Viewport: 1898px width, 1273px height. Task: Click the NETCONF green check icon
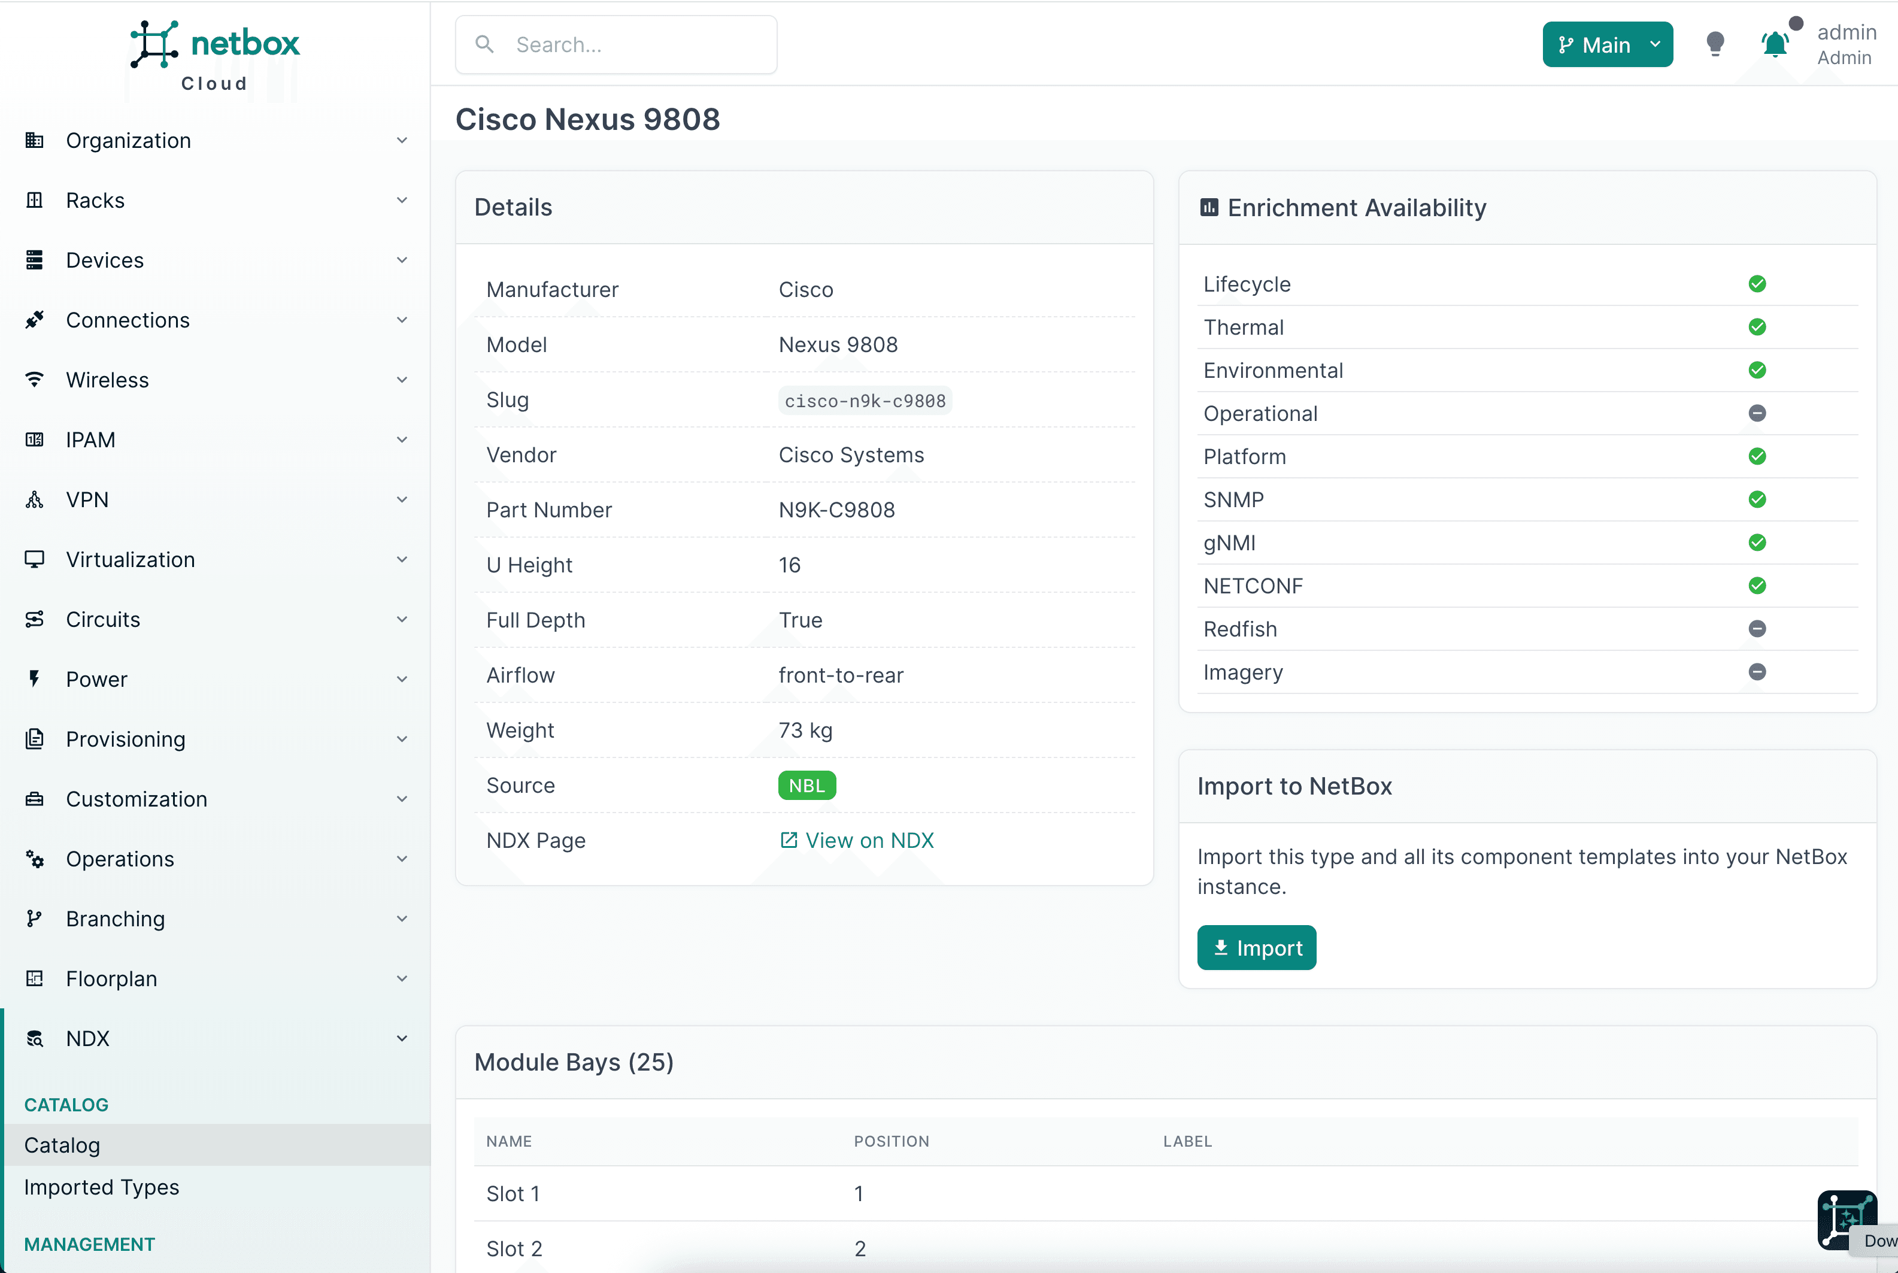(x=1757, y=586)
